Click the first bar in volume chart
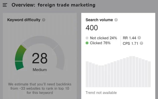The width and height of the screenshot is (158, 99). click(87, 74)
